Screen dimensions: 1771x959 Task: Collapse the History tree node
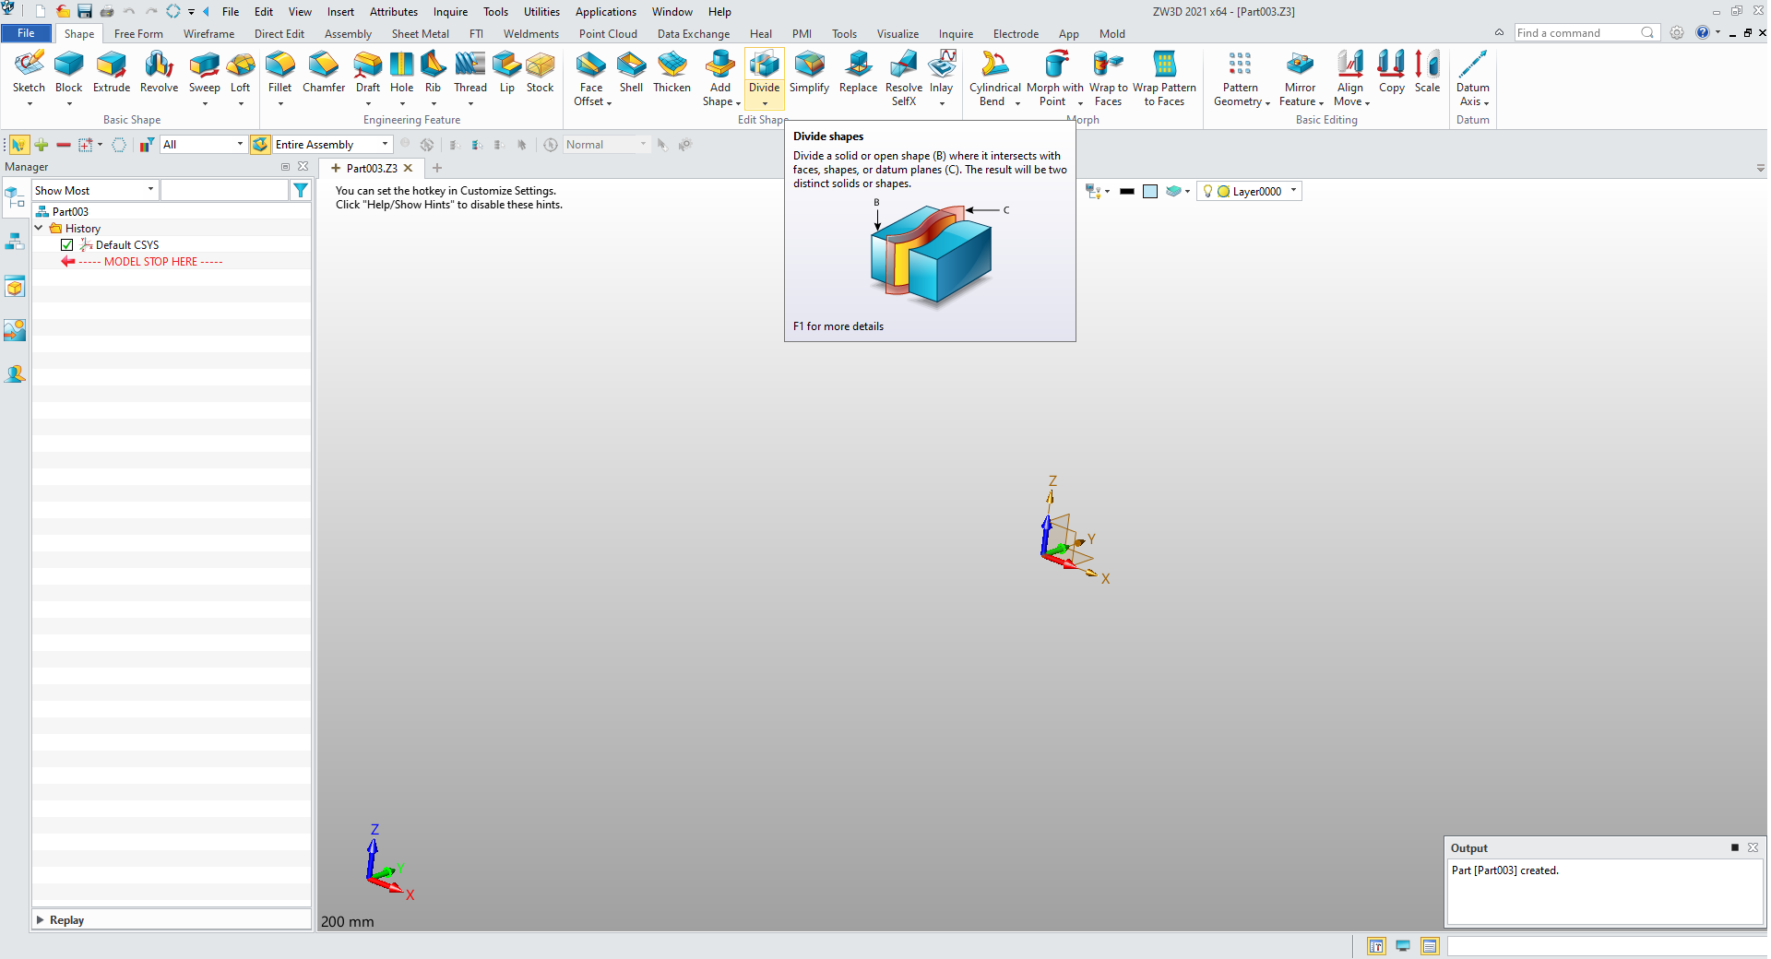coord(39,229)
